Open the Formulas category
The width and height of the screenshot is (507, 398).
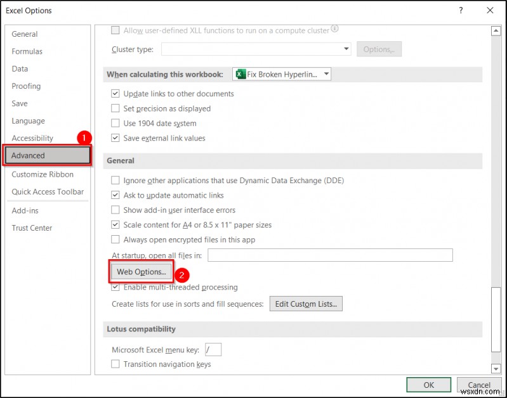pos(27,51)
